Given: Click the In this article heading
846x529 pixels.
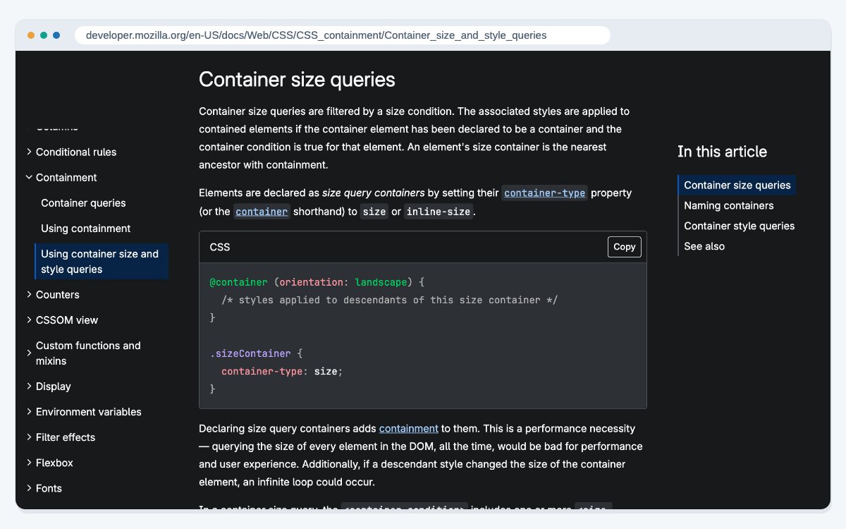Looking at the screenshot, I should [x=722, y=152].
